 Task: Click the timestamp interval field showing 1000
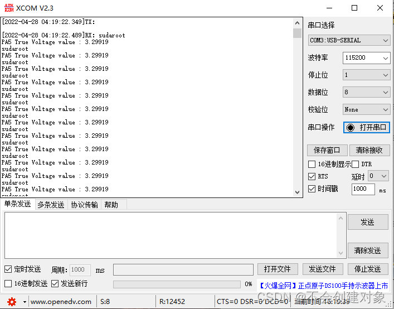[363, 189]
